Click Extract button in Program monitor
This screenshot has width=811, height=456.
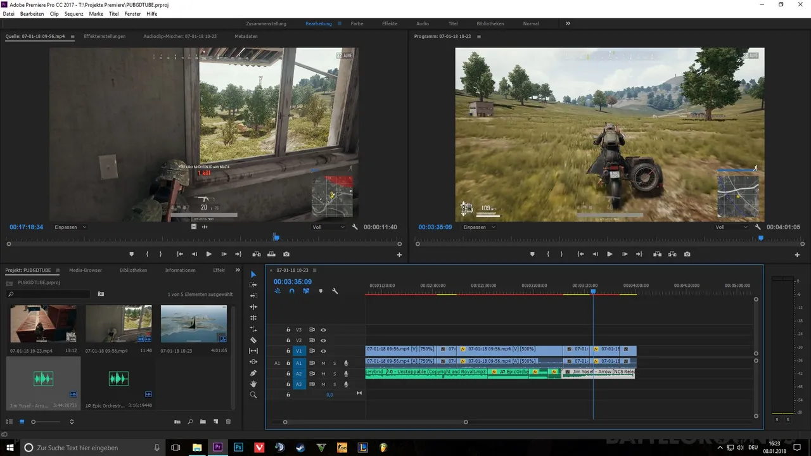click(672, 254)
